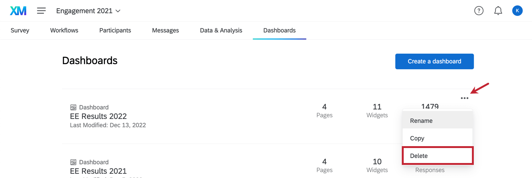532x178 pixels.
Task: Open the EE Results 2022 dashboard
Action: [98, 116]
